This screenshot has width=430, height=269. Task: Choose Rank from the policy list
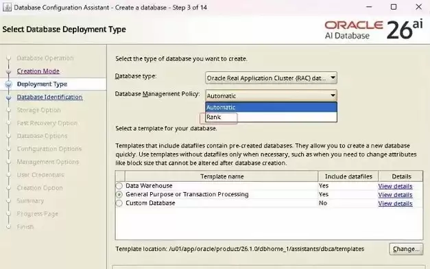[271, 117]
